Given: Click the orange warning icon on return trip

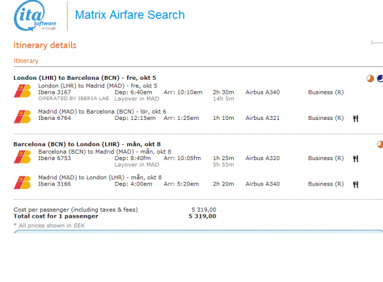Looking at the screenshot, I should pyautogui.click(x=380, y=144).
